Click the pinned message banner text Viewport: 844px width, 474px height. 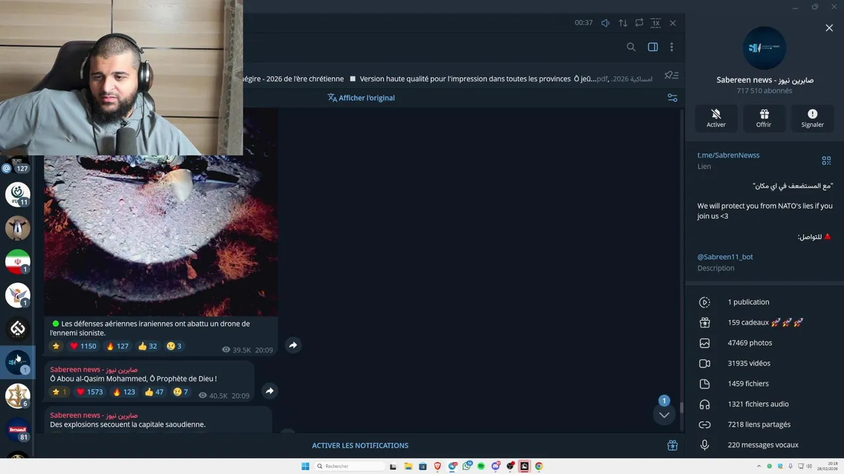pyautogui.click(x=448, y=79)
